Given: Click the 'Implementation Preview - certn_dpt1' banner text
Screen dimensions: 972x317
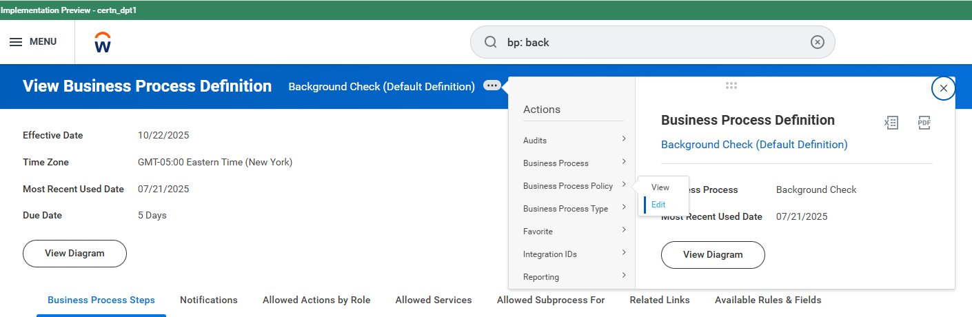Looking at the screenshot, I should (x=68, y=10).
